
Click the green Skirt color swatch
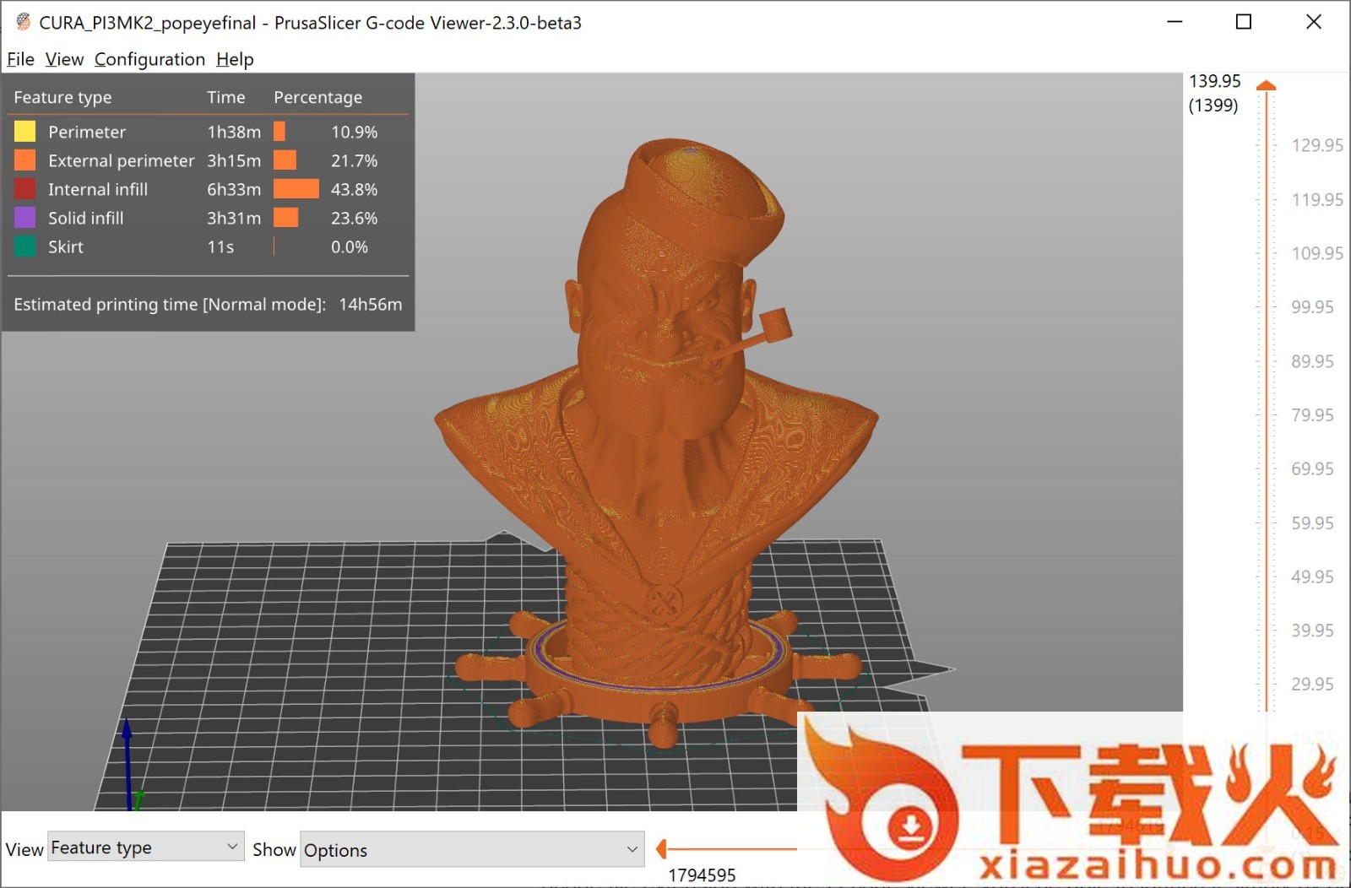[x=25, y=246]
